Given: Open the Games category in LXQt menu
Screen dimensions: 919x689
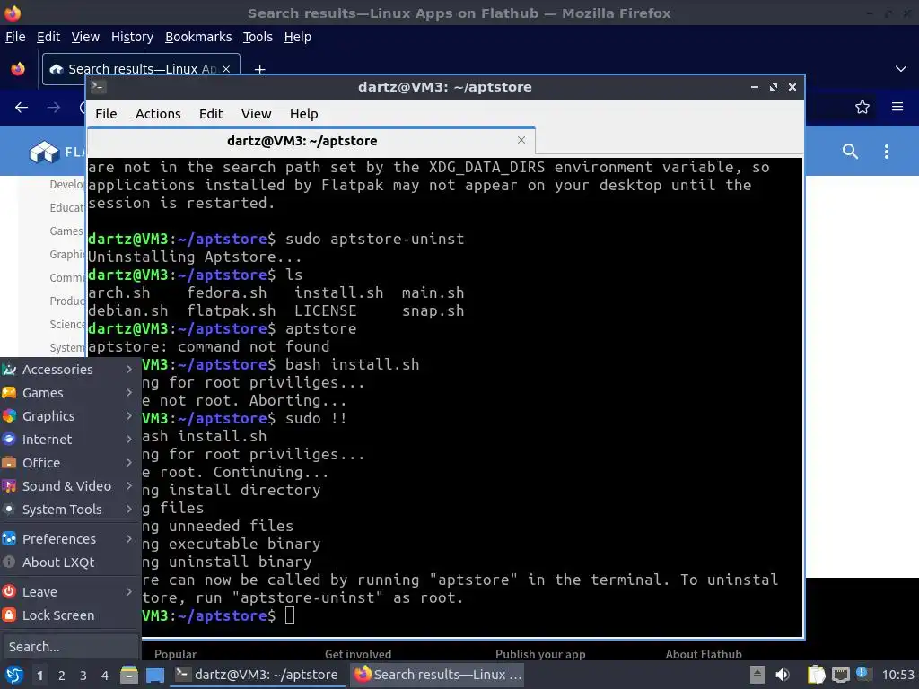Looking at the screenshot, I should point(69,393).
